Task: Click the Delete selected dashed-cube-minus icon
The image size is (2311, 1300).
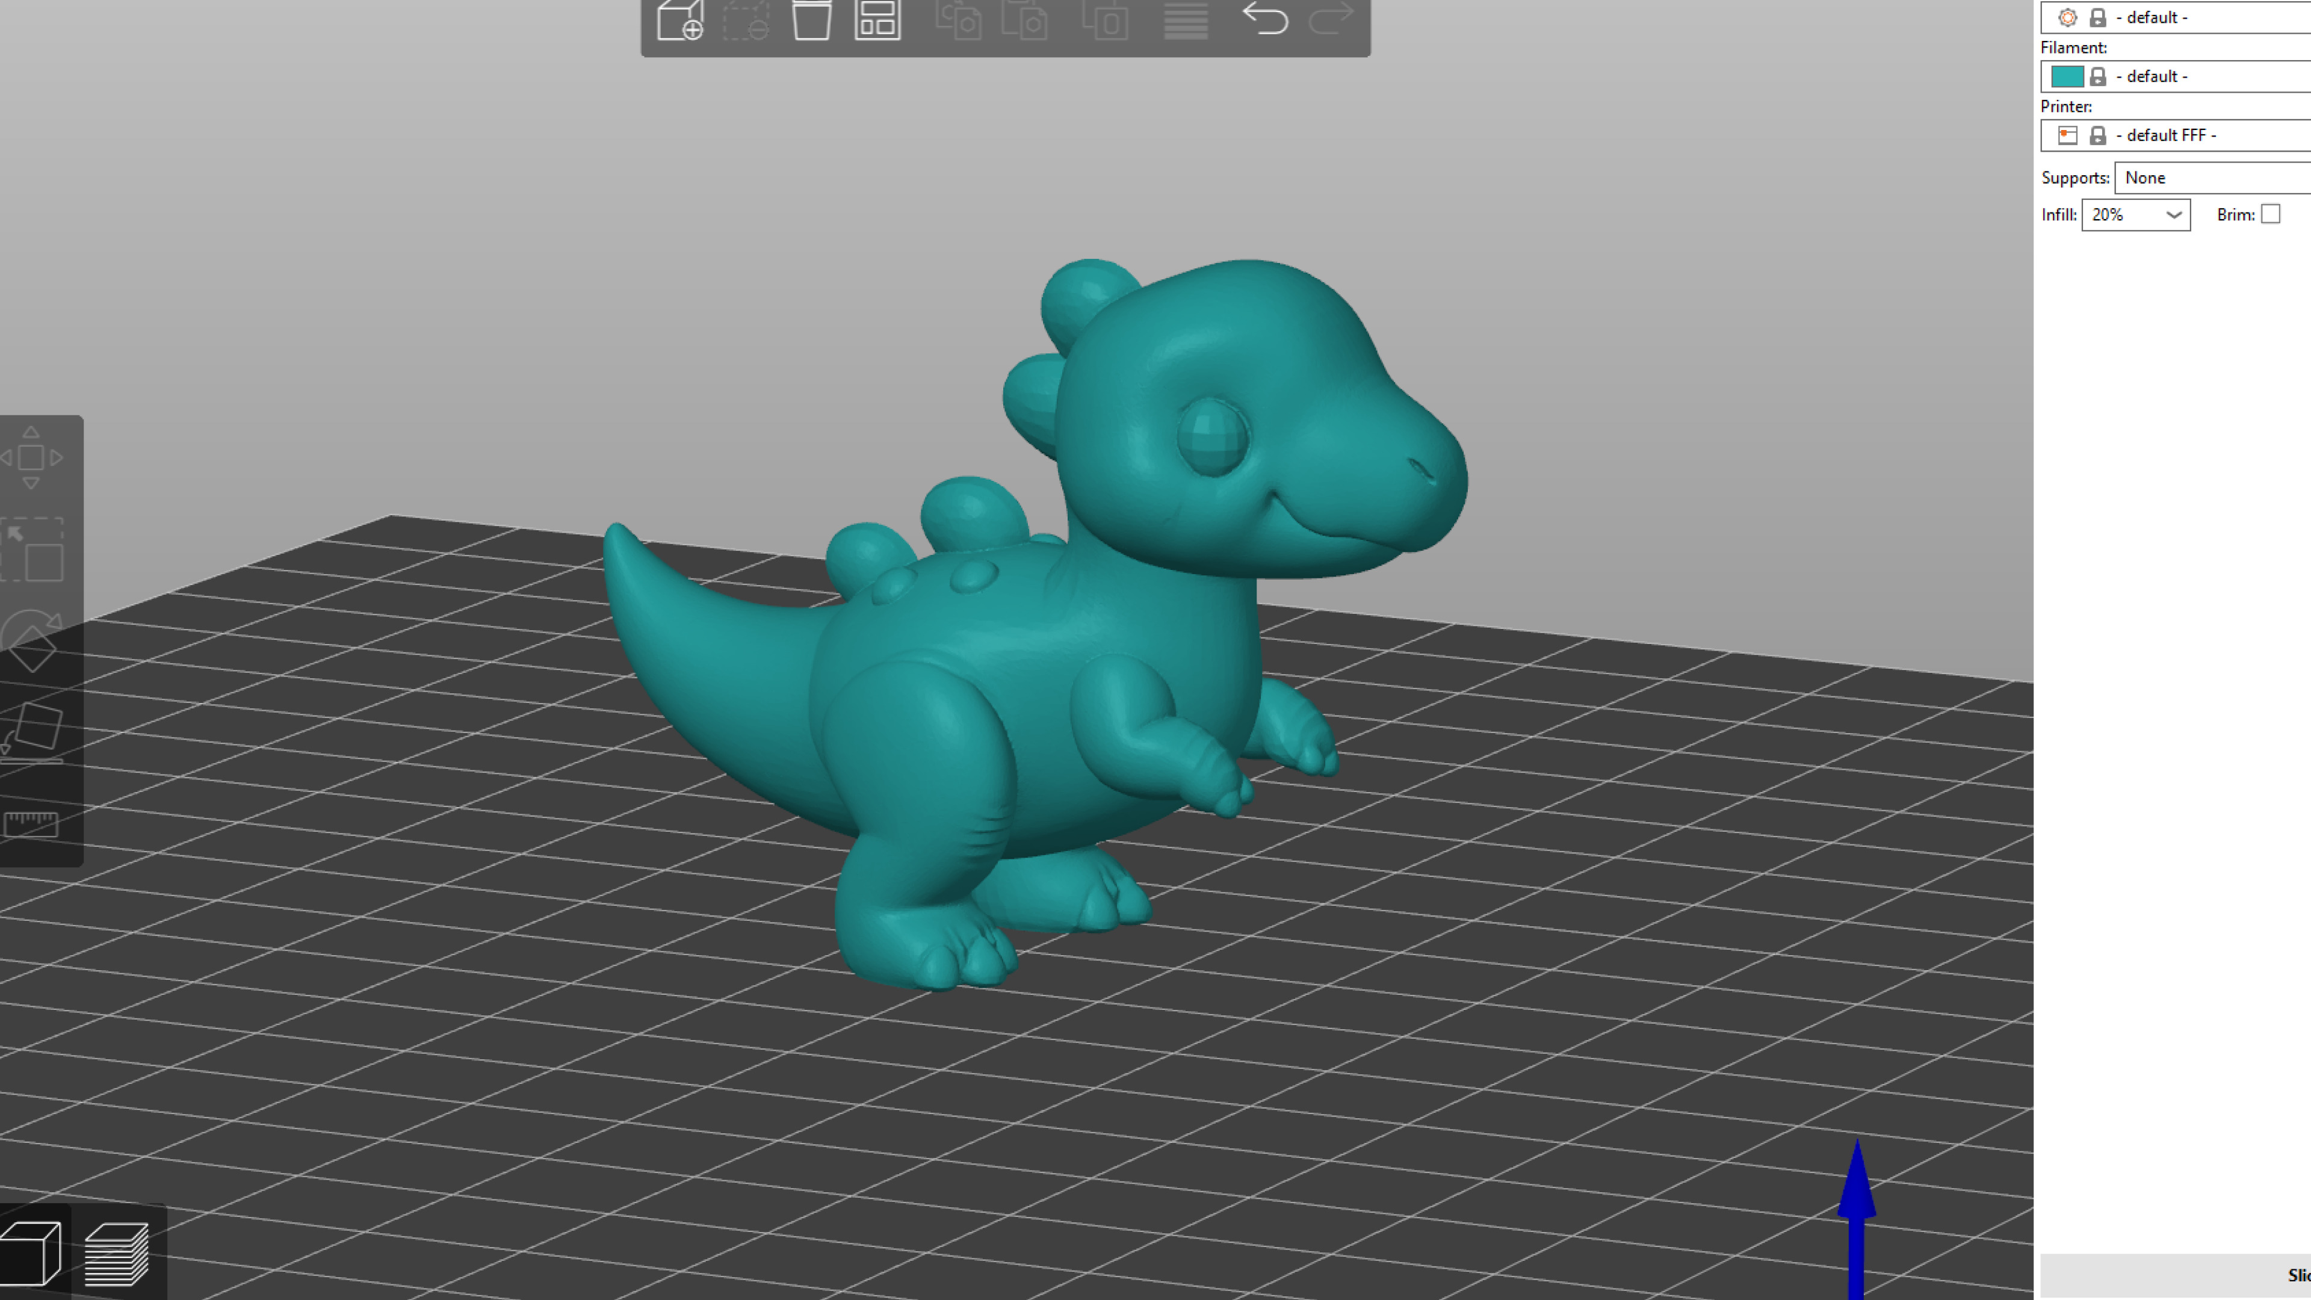Action: (746, 20)
